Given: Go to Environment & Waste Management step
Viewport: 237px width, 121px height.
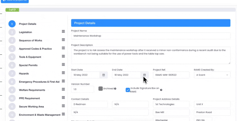Looking at the screenshot, I should (x=39, y=115).
